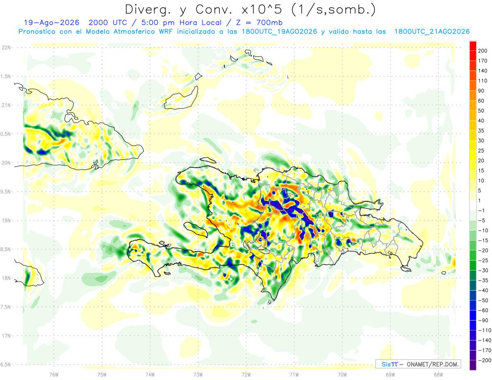Click the dark purple swatch at scale bottom
The height and width of the screenshot is (380, 492).
[473, 366]
